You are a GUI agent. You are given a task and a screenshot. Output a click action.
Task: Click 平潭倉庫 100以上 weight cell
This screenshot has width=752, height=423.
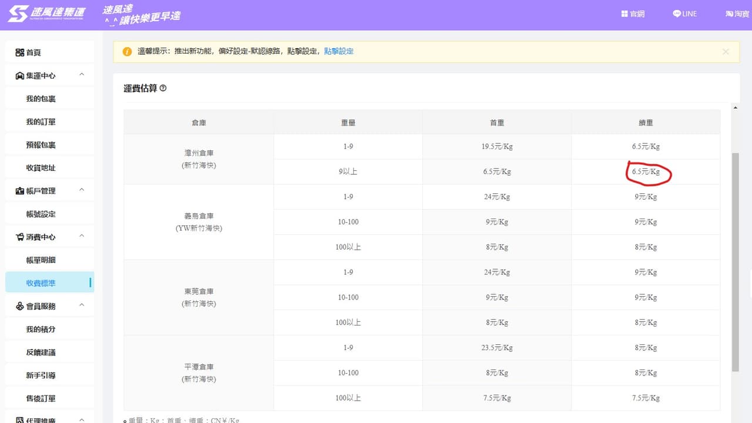[348, 398]
